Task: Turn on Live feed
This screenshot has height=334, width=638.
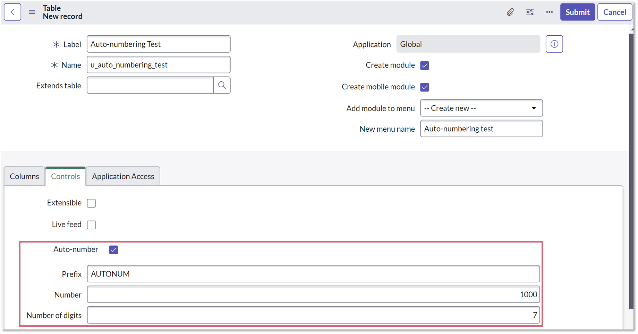Action: [91, 225]
